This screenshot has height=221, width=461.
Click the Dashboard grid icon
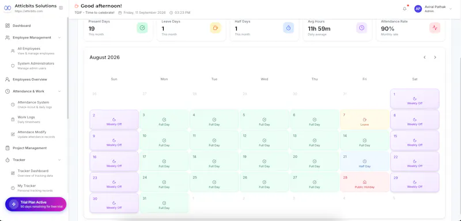click(7, 26)
